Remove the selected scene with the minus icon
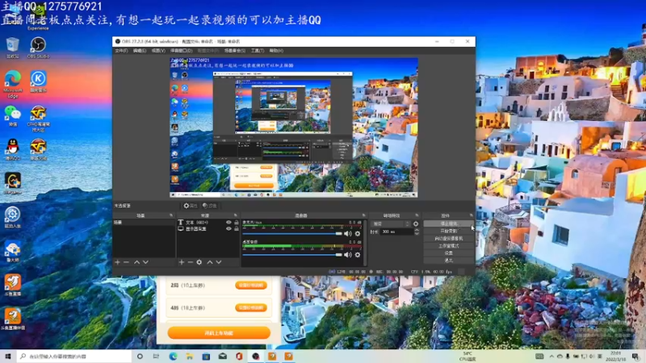646x363 pixels. pos(126,262)
